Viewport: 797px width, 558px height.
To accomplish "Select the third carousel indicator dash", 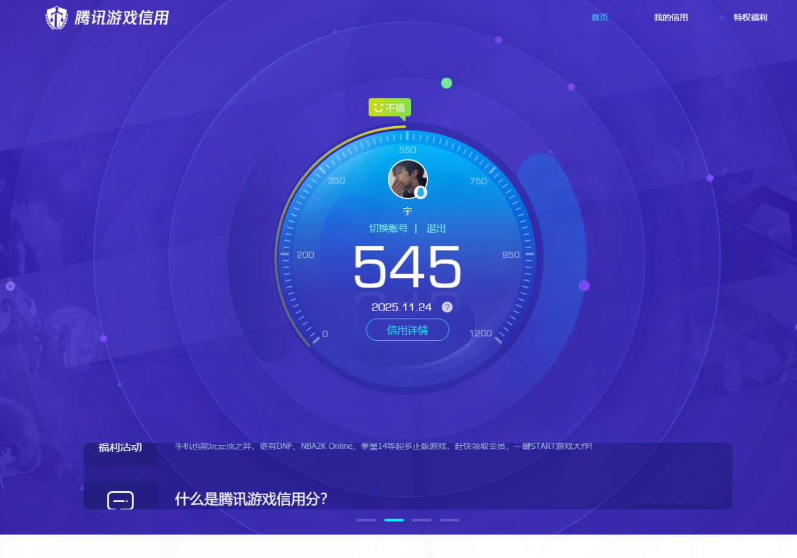I will tap(421, 520).
